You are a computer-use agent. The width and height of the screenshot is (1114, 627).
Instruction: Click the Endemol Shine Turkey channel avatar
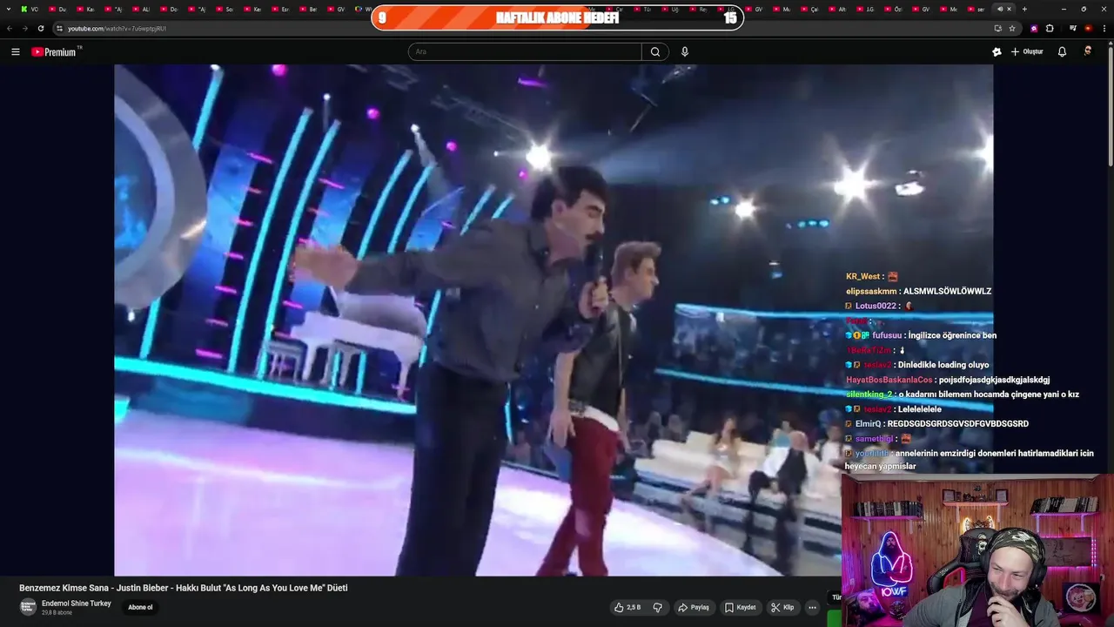pos(28,607)
